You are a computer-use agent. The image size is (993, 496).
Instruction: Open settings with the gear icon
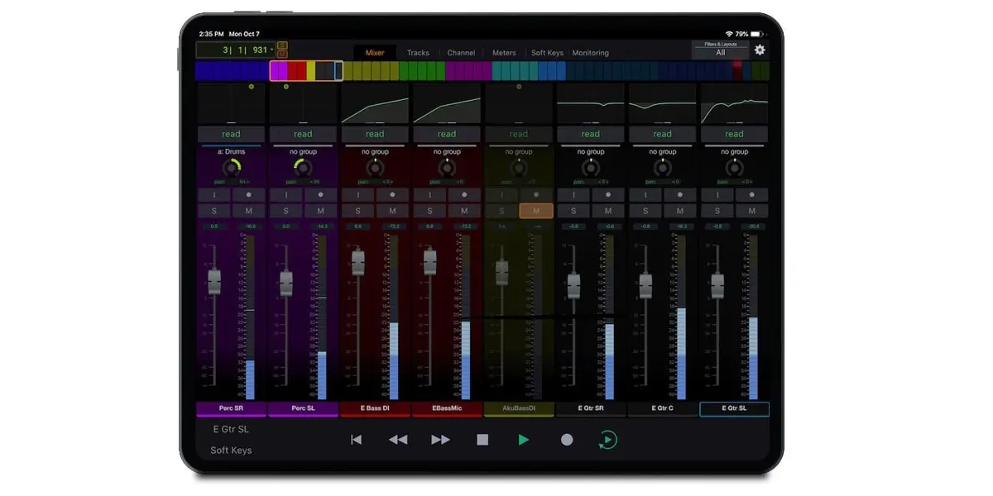click(760, 50)
